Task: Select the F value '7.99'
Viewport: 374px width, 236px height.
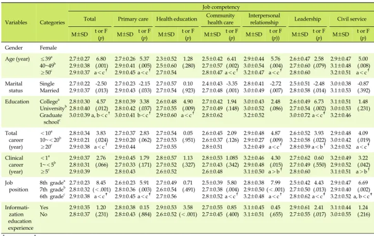Action: (x=276, y=183)
